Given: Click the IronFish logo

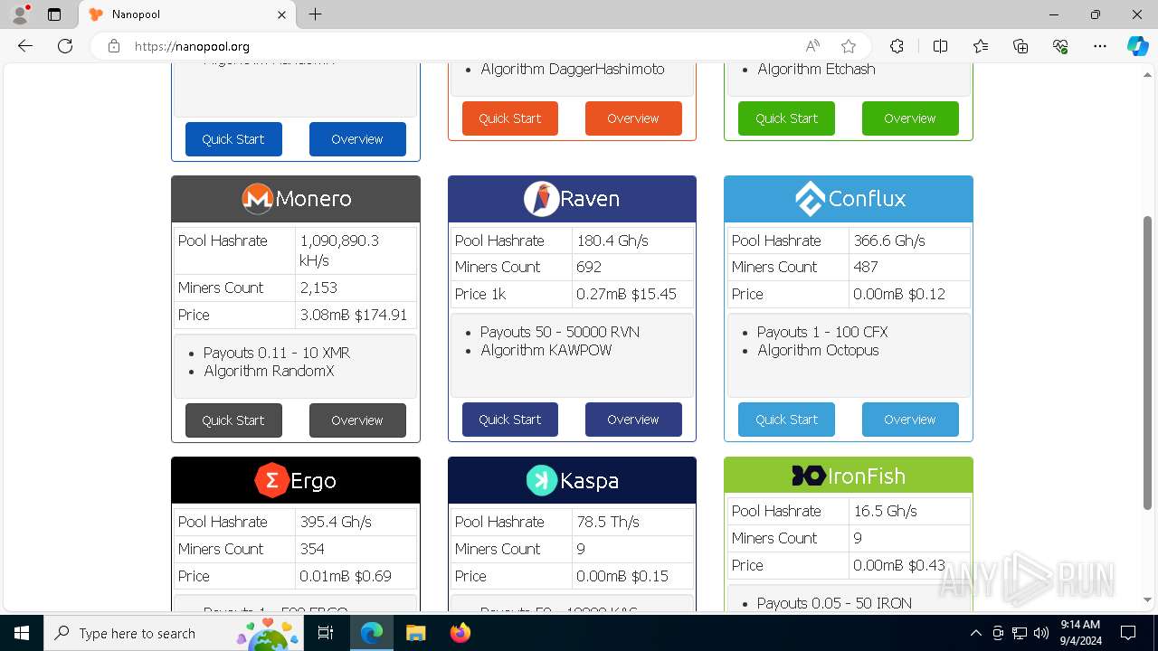Looking at the screenshot, I should click(x=808, y=476).
